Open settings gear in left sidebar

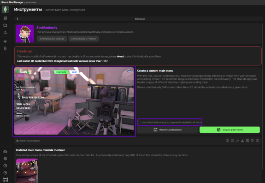pos(5,159)
